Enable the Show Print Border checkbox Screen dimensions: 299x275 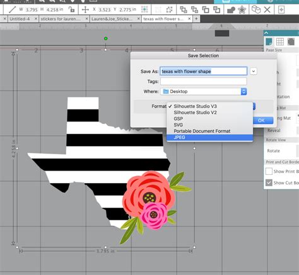(269, 171)
